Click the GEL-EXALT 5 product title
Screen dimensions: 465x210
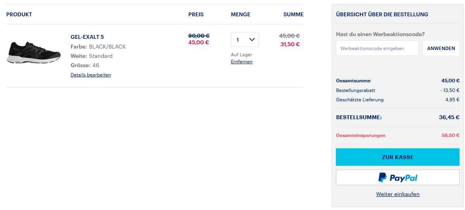87,37
